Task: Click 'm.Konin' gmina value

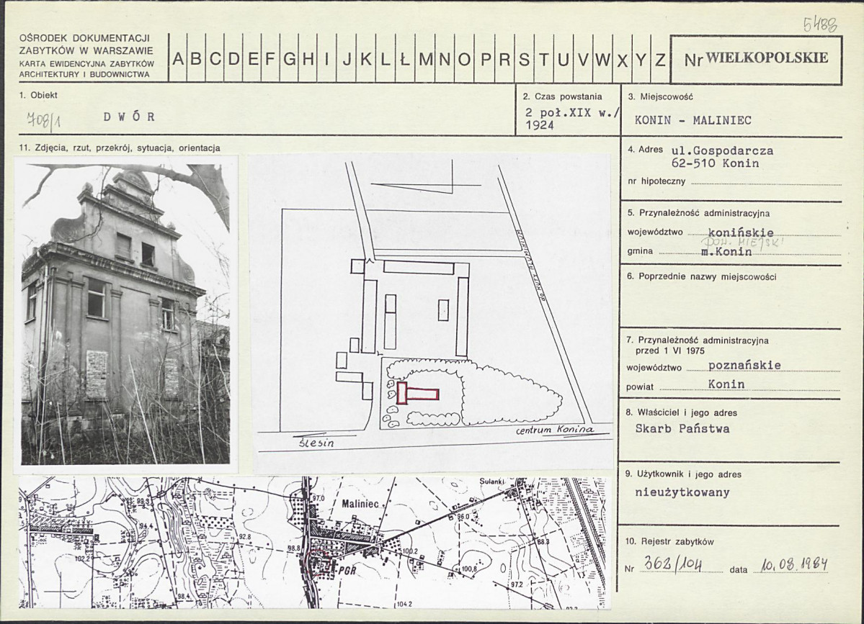Action: coord(726,251)
